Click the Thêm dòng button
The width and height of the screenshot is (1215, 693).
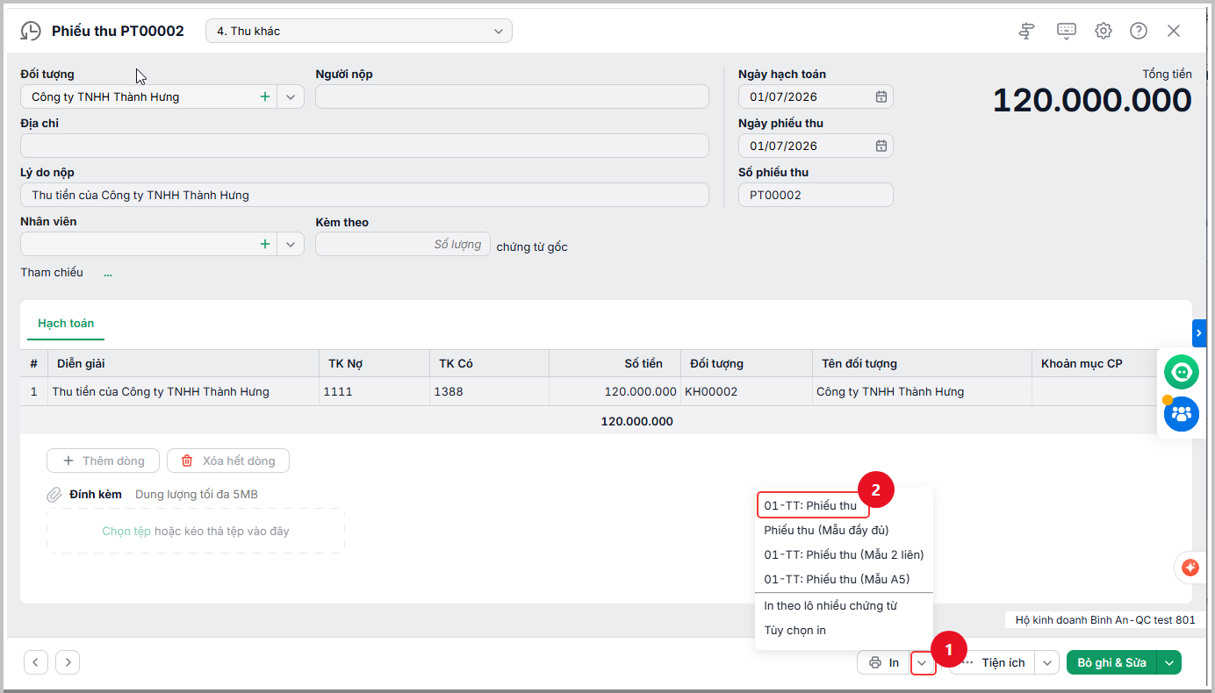point(103,461)
